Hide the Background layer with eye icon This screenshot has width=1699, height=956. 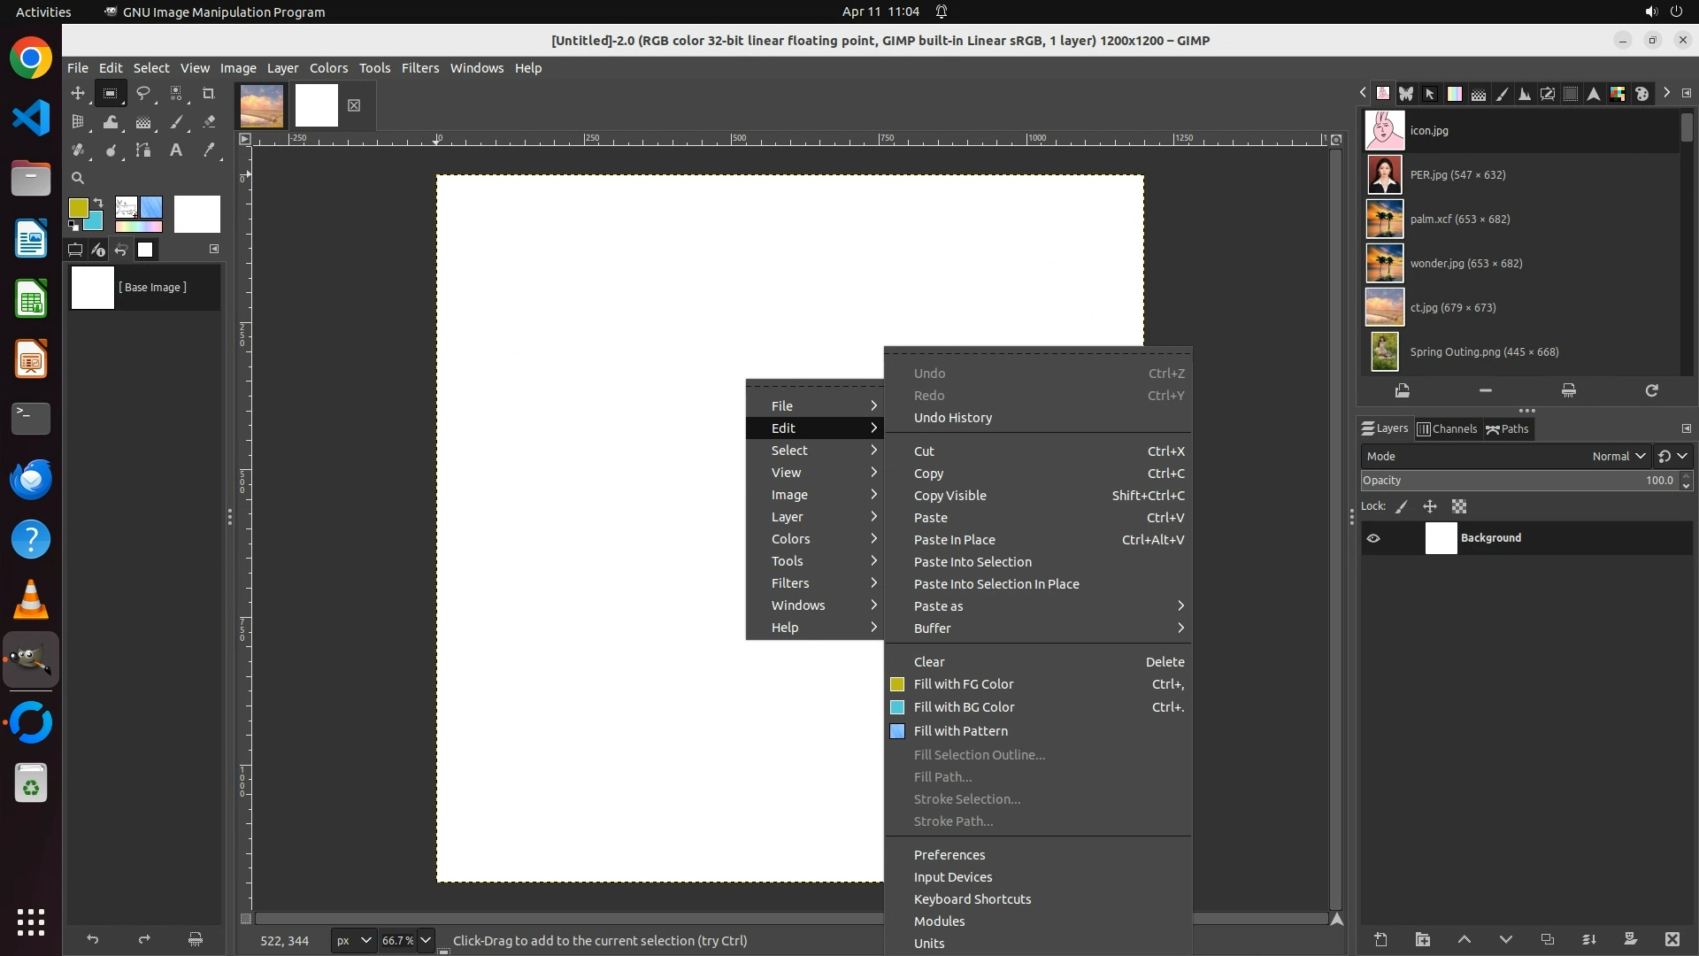pyautogui.click(x=1373, y=538)
